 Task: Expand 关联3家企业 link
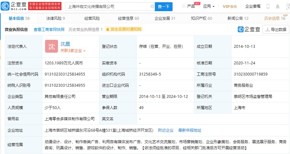[73, 51]
